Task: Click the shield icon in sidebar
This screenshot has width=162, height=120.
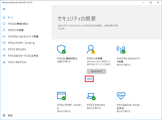Action: tap(4, 24)
